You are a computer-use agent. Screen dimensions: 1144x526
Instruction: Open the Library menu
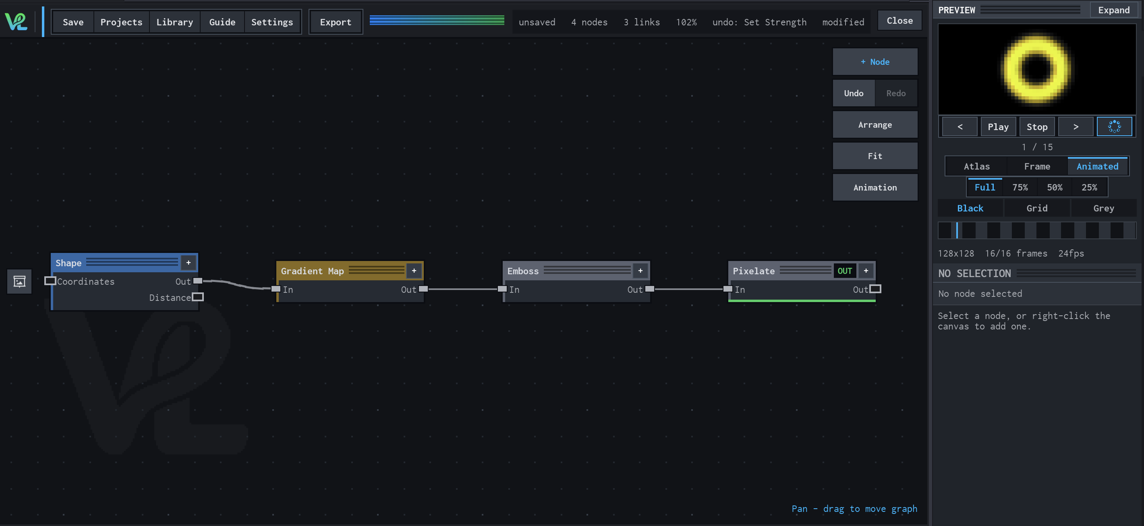point(174,22)
